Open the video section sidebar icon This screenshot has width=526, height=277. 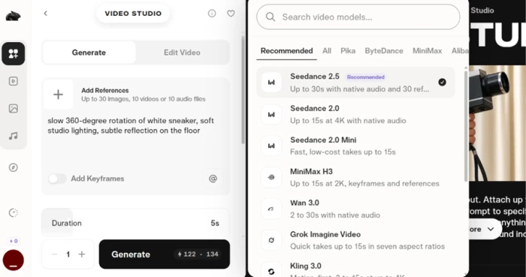click(x=14, y=81)
